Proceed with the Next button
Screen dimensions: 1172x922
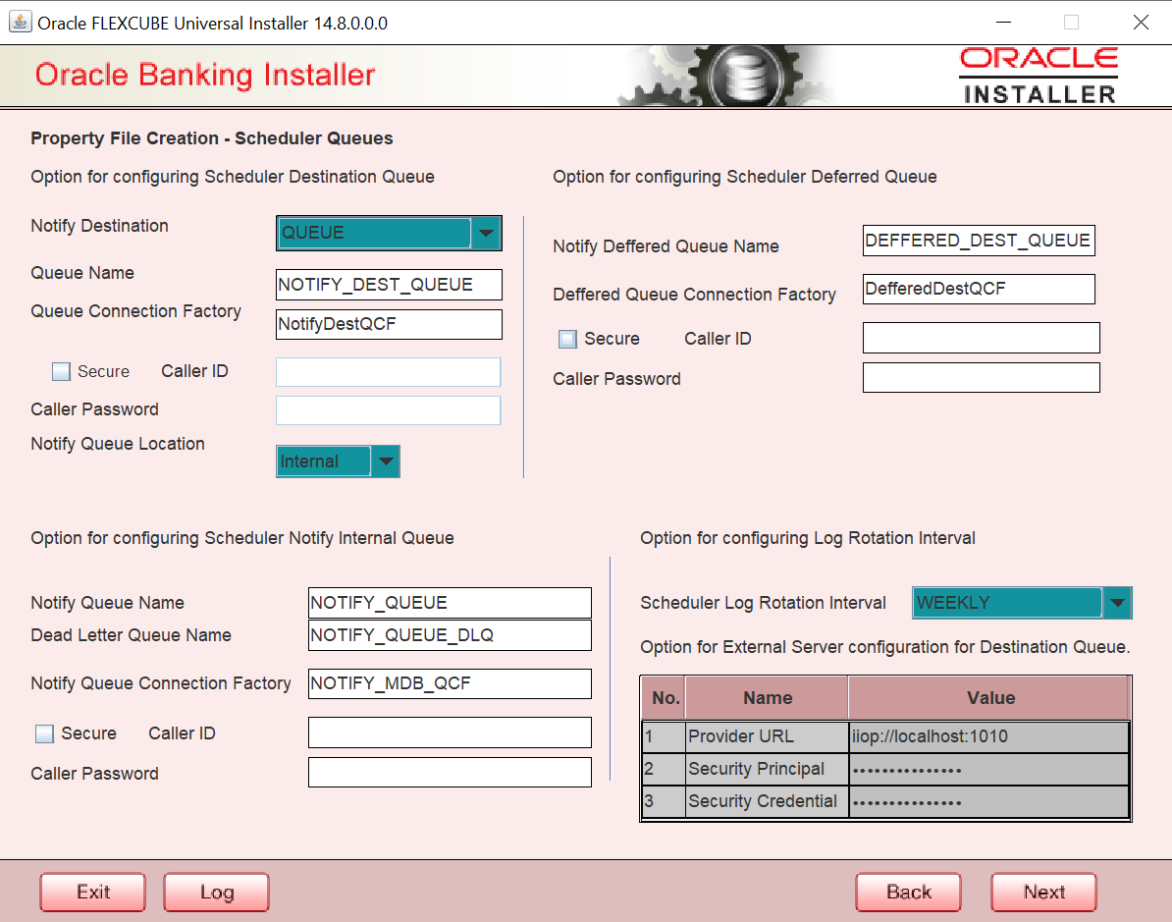[1043, 893]
